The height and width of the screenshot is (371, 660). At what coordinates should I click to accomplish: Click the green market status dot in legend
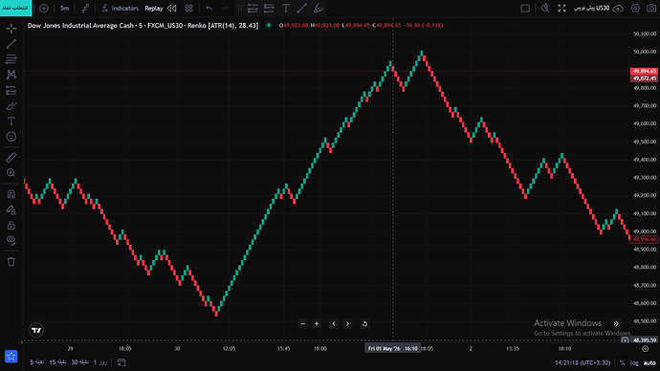click(x=269, y=25)
